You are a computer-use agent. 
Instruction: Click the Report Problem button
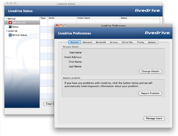click(x=150, y=93)
